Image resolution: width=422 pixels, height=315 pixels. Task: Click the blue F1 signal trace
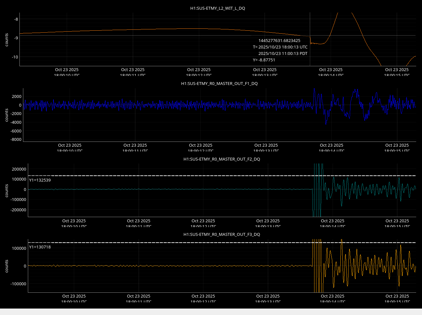coord(162,105)
